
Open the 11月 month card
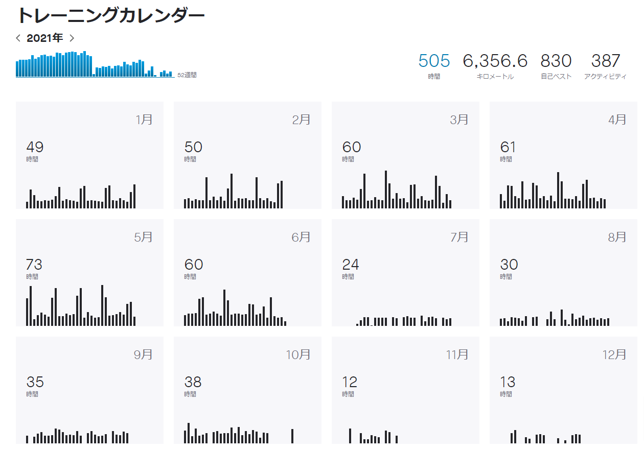coord(405,390)
